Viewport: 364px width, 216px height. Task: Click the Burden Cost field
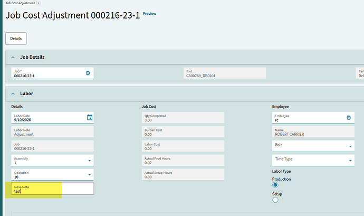click(183, 132)
